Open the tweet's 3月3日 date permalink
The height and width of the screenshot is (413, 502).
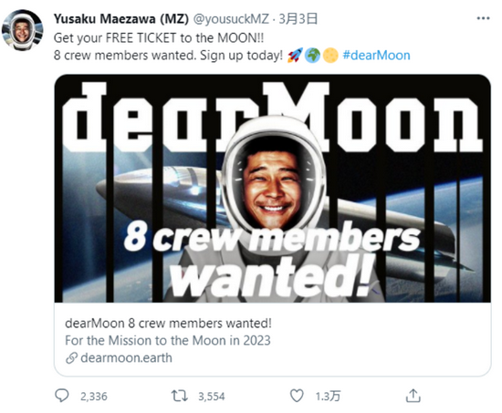pyautogui.click(x=298, y=19)
